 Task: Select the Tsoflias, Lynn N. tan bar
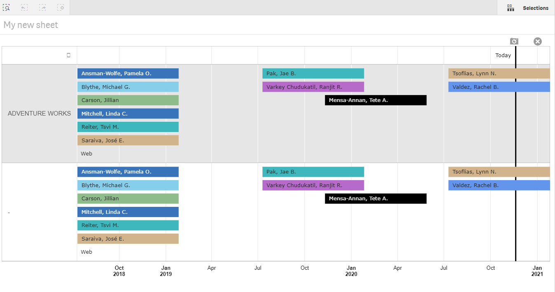point(499,73)
